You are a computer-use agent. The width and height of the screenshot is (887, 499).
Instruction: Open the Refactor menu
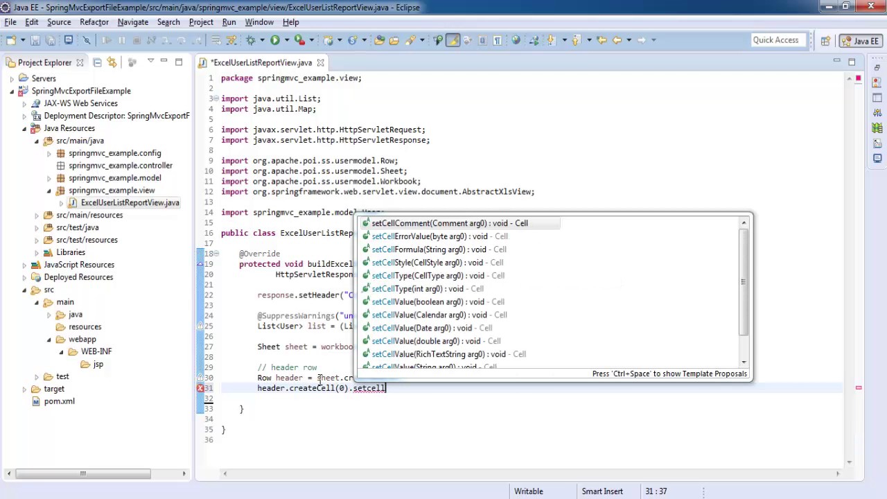[x=94, y=22]
